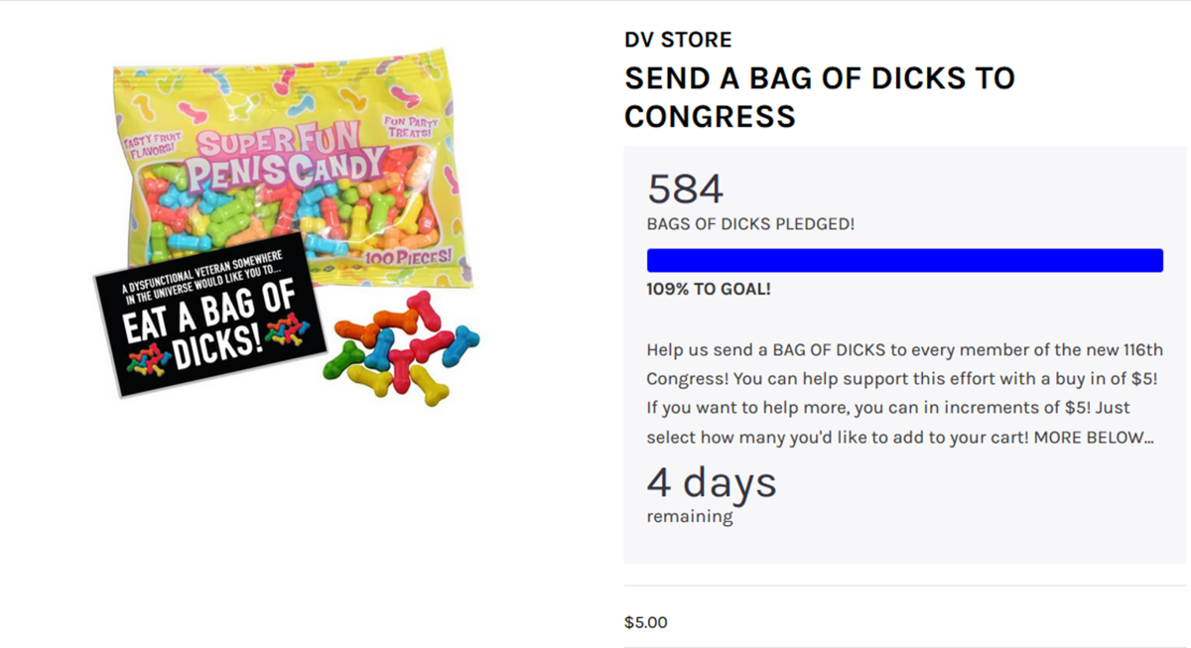Click the 584 pledged count

point(685,190)
